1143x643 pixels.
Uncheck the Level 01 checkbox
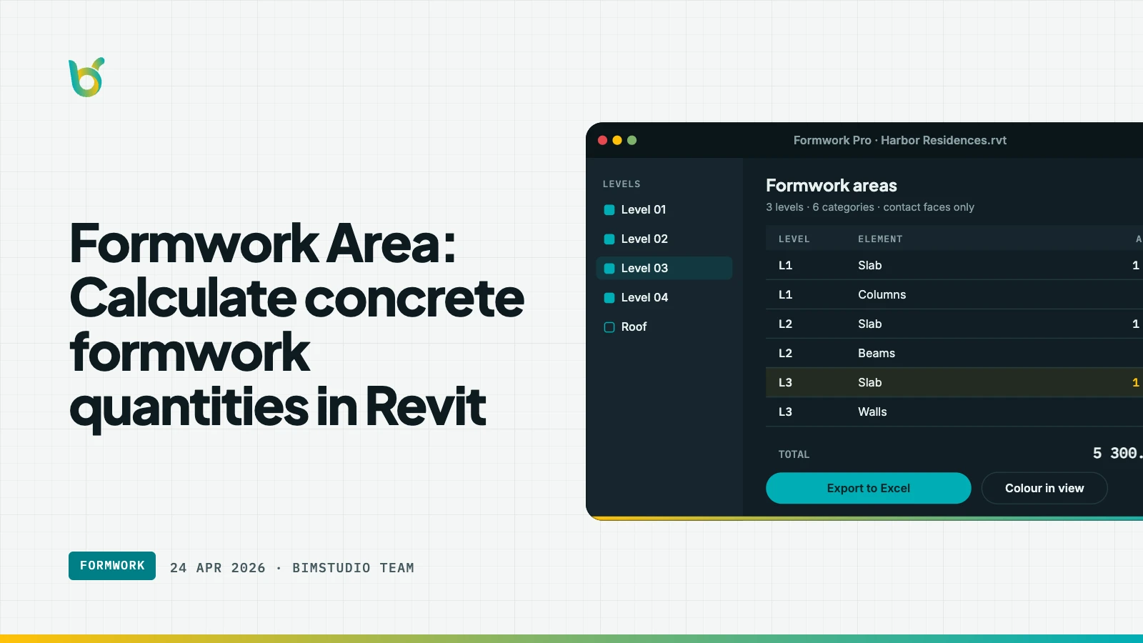point(609,210)
